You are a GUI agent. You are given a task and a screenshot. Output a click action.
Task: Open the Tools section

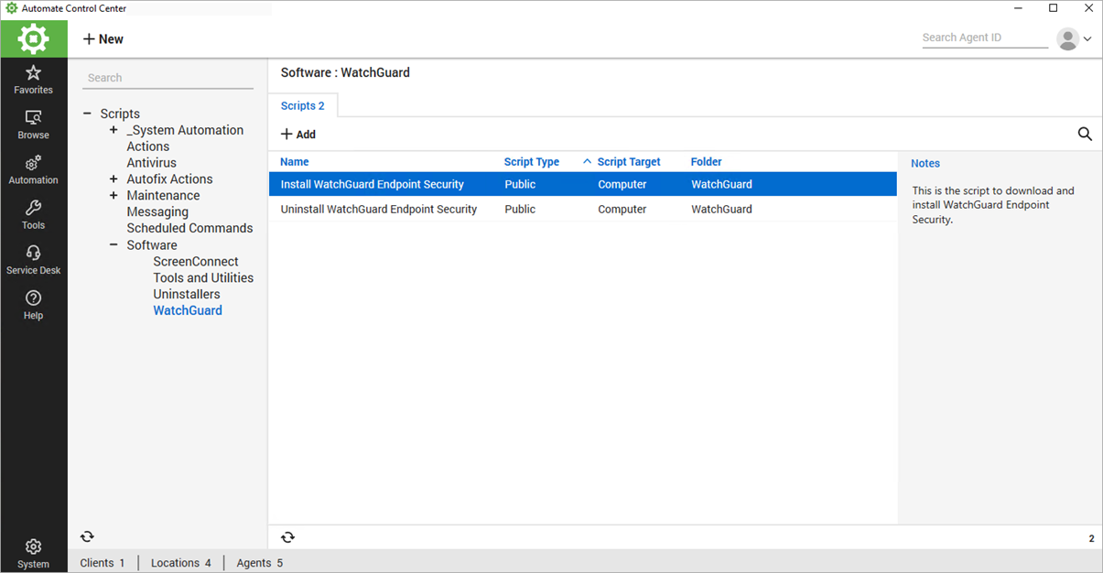pyautogui.click(x=33, y=214)
